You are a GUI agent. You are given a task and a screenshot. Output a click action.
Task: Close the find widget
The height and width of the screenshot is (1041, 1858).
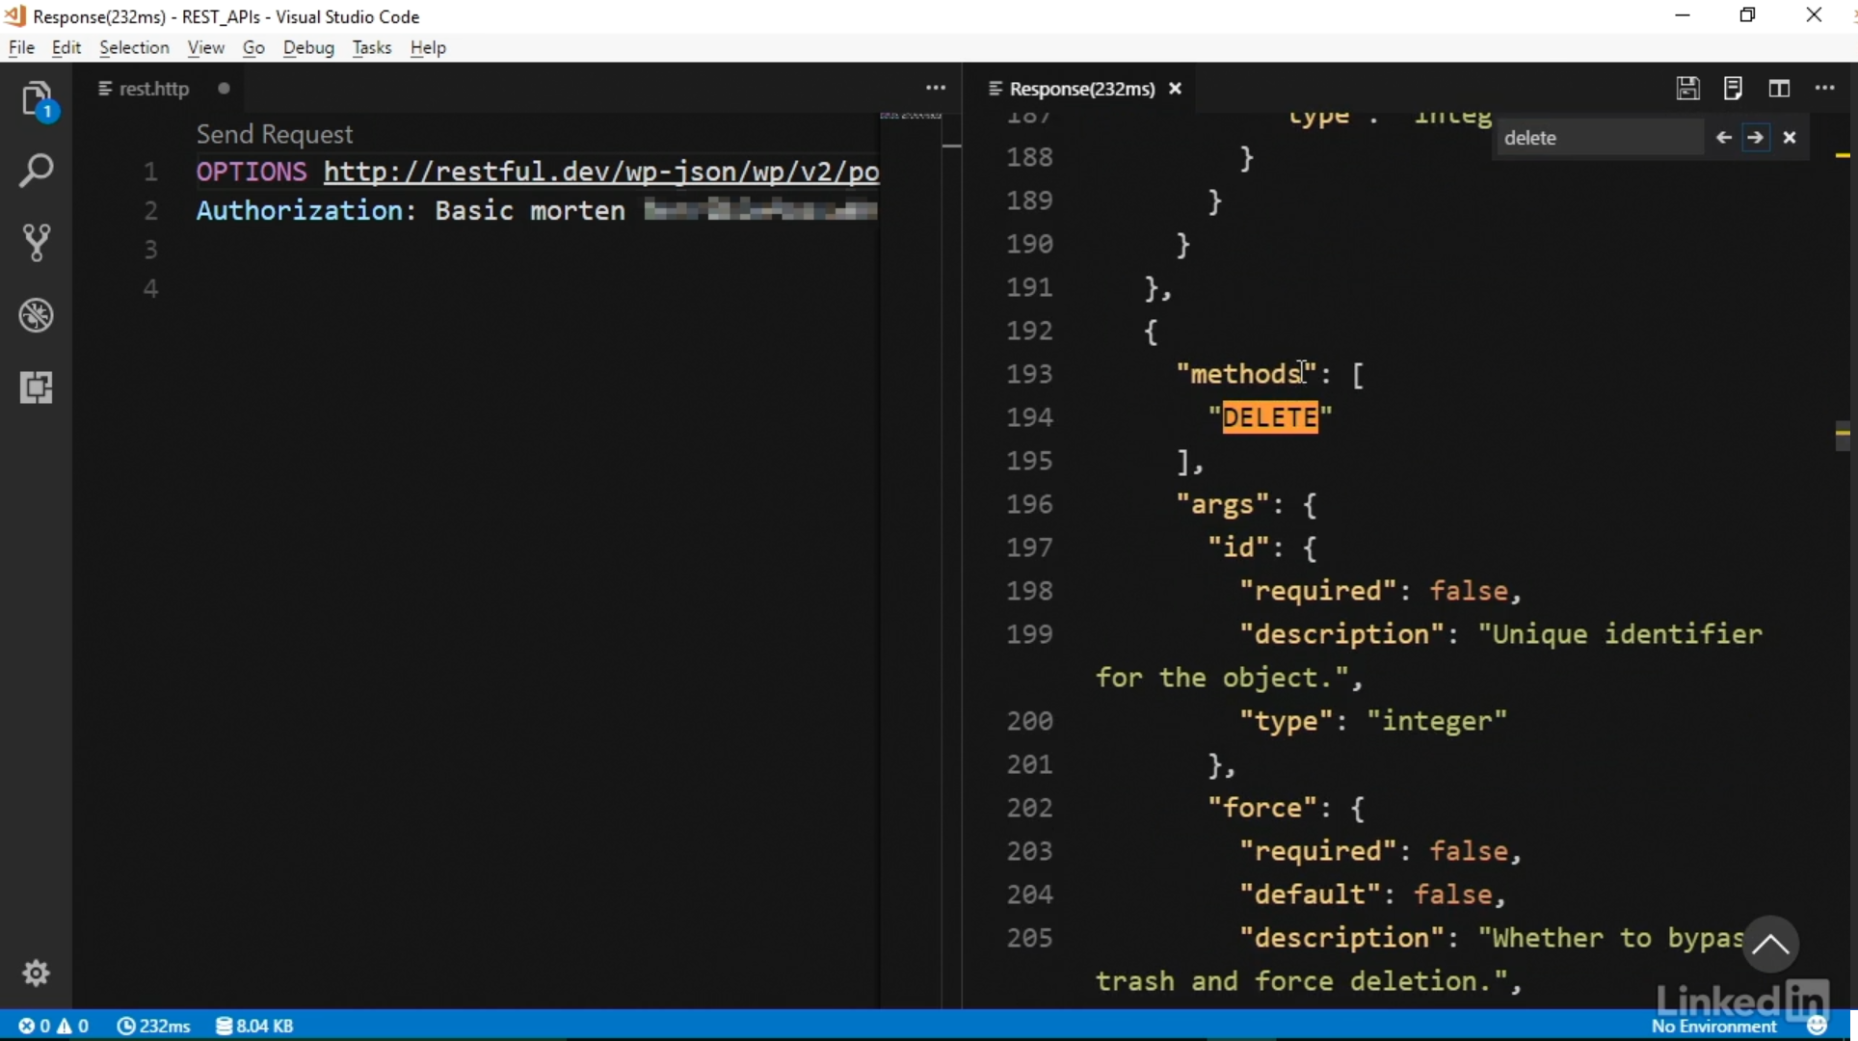tap(1790, 138)
